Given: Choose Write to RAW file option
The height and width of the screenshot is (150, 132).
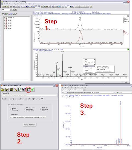Looking at the screenshot, I should [x=101, y=70].
